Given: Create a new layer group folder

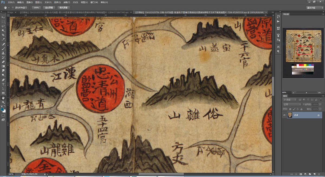Looking at the screenshot, I should 310,174.
